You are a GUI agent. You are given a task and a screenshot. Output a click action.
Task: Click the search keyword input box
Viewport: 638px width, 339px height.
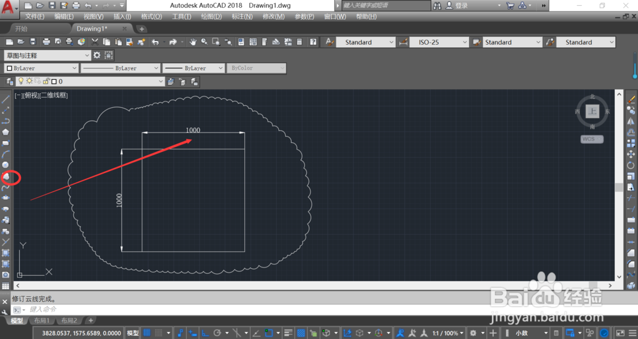coord(385,5)
